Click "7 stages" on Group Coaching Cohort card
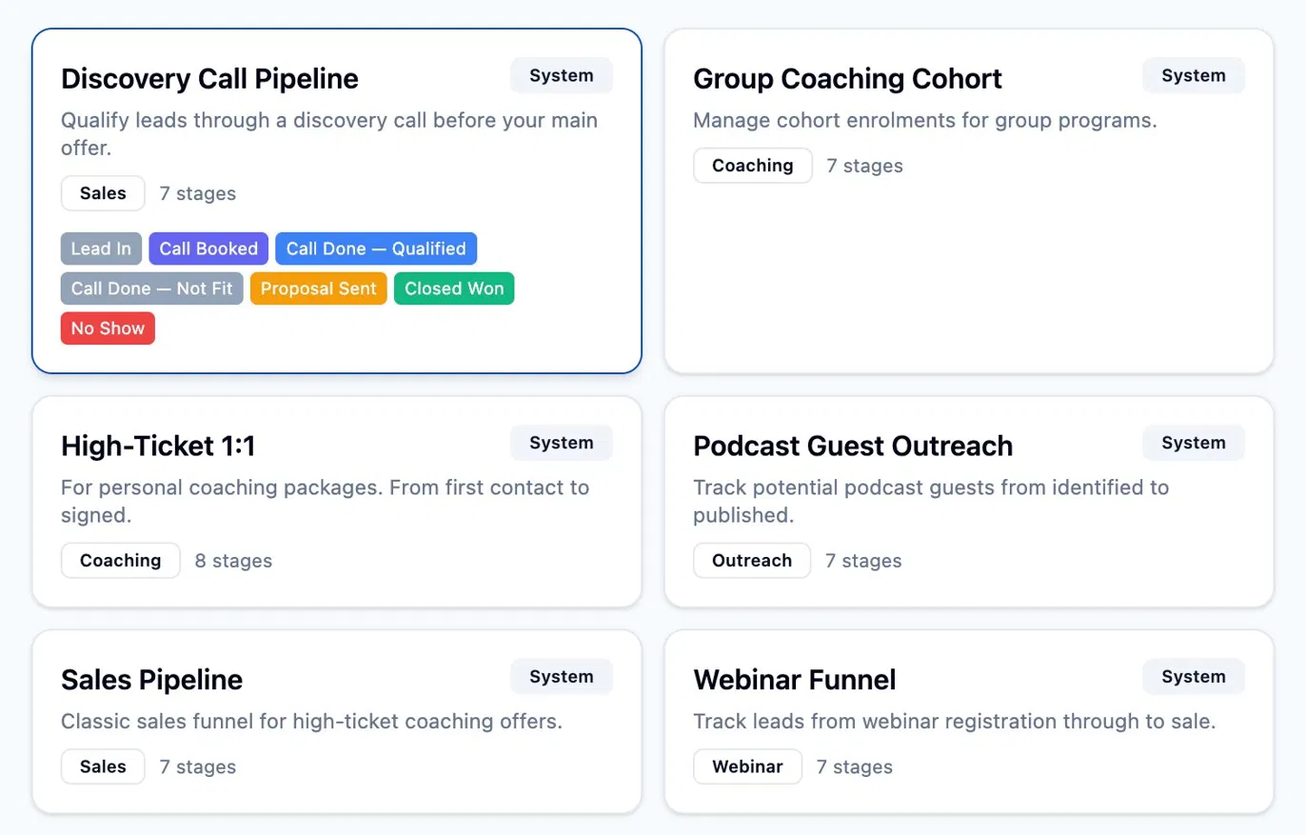Image resolution: width=1306 pixels, height=835 pixels. 865,166
